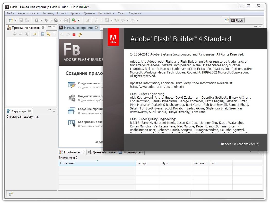Open the Переход menu

tap(48, 13)
